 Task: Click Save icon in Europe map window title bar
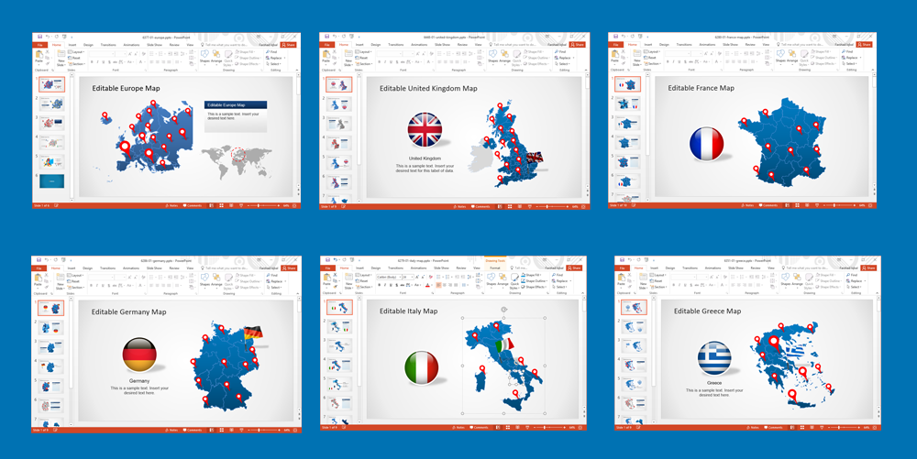[39, 37]
